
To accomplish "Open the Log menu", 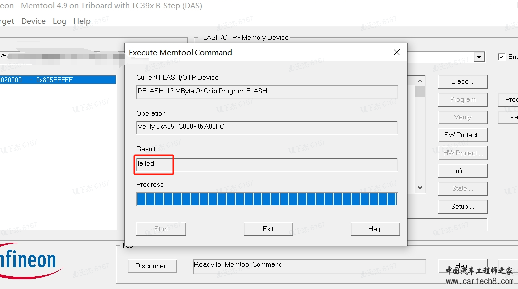I will [60, 21].
